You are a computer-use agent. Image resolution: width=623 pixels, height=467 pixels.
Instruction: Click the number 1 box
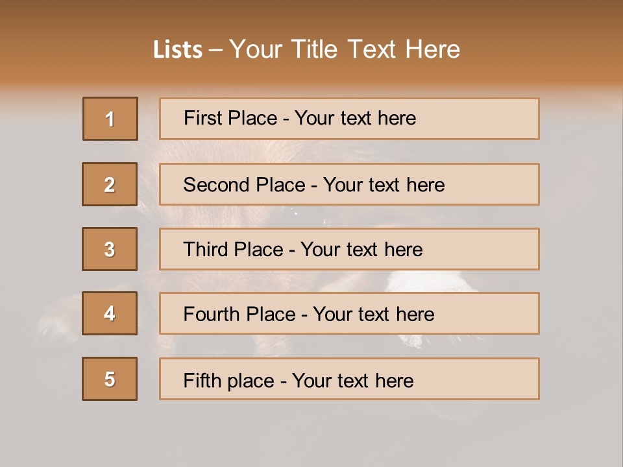tap(110, 119)
